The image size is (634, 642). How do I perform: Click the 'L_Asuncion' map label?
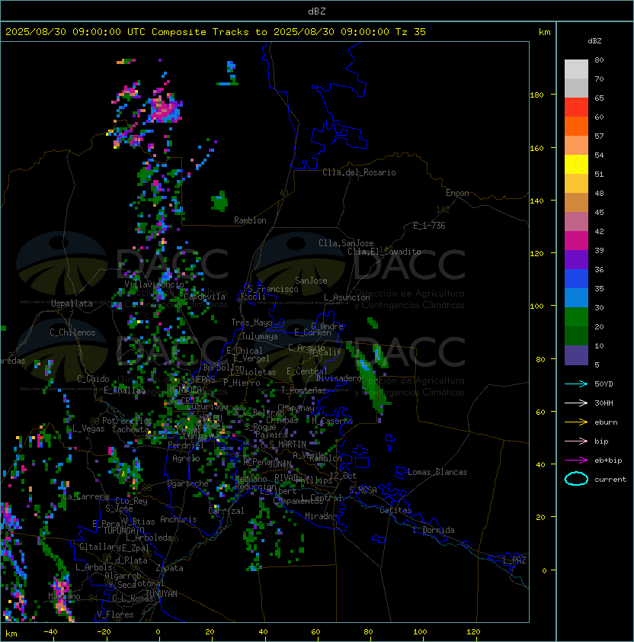coord(347,297)
